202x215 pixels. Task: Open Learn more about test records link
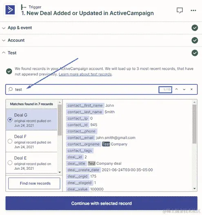pyautogui.click(x=85, y=74)
